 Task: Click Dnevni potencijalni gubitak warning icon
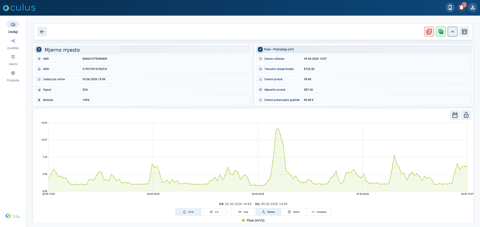pyautogui.click(x=261, y=100)
